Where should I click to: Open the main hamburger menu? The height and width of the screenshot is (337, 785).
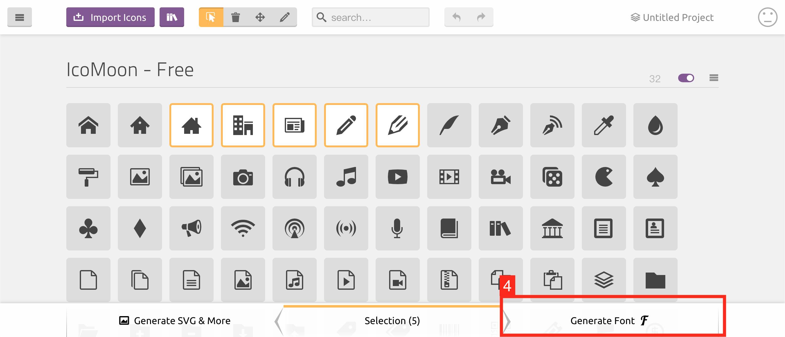point(19,17)
